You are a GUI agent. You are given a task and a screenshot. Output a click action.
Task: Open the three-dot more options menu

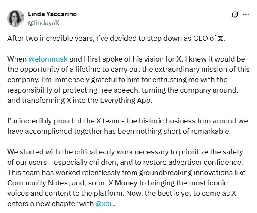[x=246, y=15]
